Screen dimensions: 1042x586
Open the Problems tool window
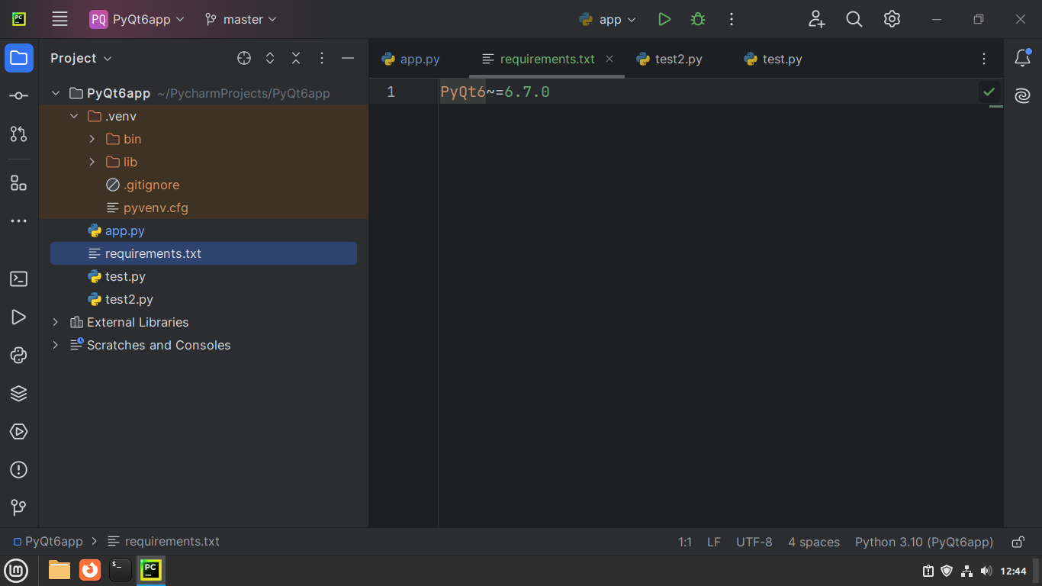19,470
